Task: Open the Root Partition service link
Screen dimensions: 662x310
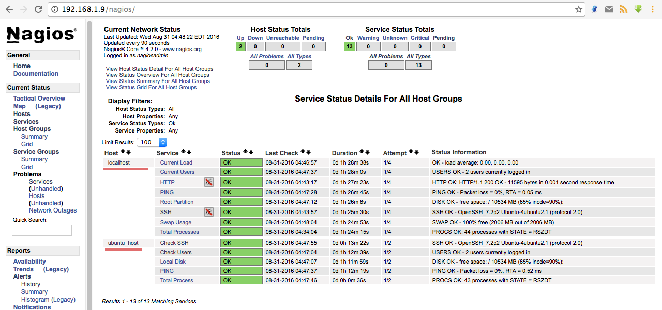Action: pos(177,202)
